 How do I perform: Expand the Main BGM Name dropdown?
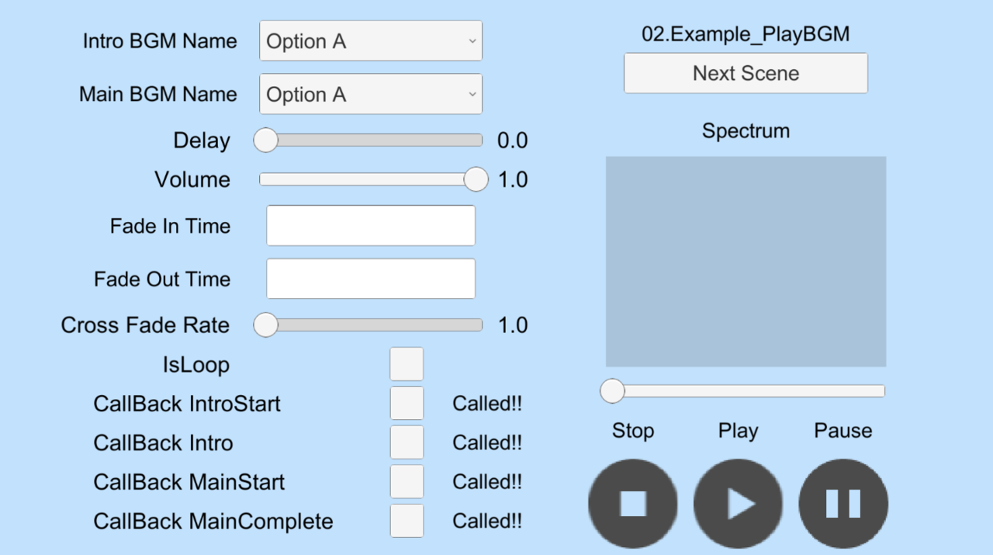point(371,94)
